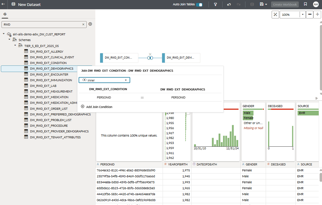Click the join icon between the tables

point(150,58)
